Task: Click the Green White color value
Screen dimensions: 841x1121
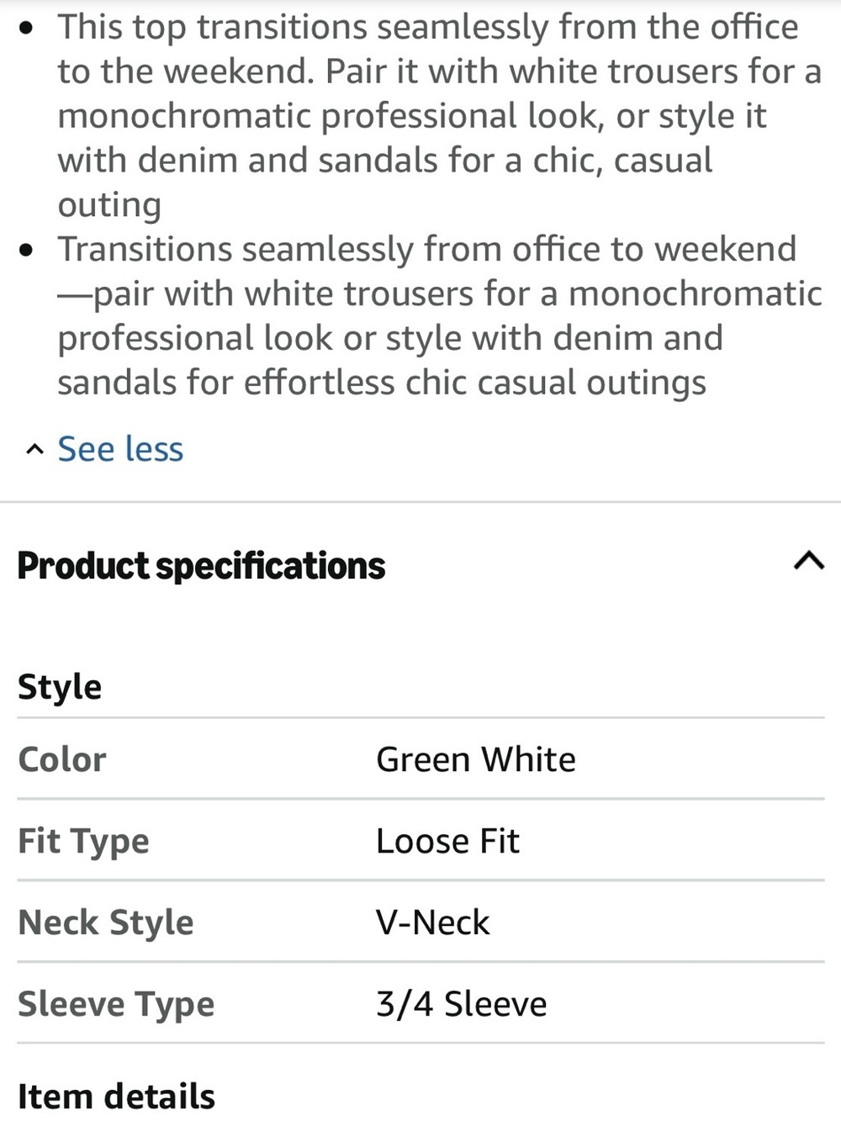Action: [476, 759]
